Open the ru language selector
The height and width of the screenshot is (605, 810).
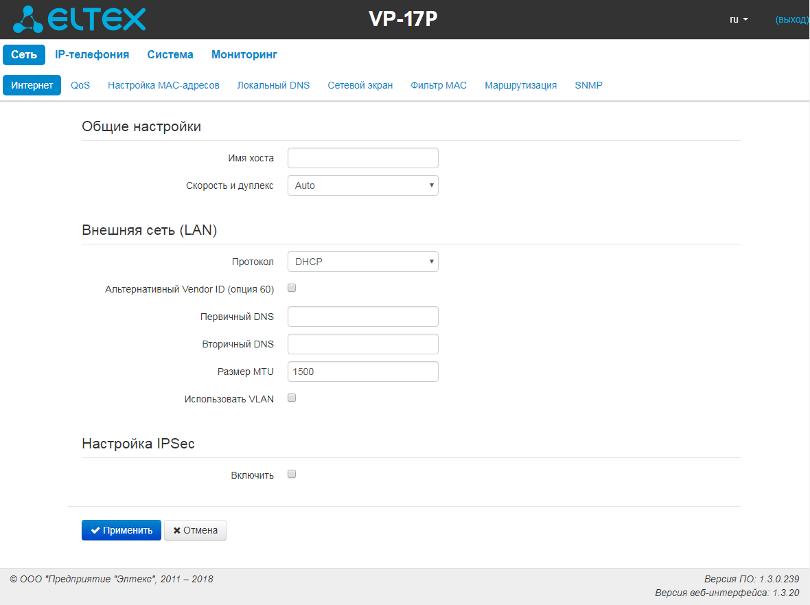click(739, 20)
